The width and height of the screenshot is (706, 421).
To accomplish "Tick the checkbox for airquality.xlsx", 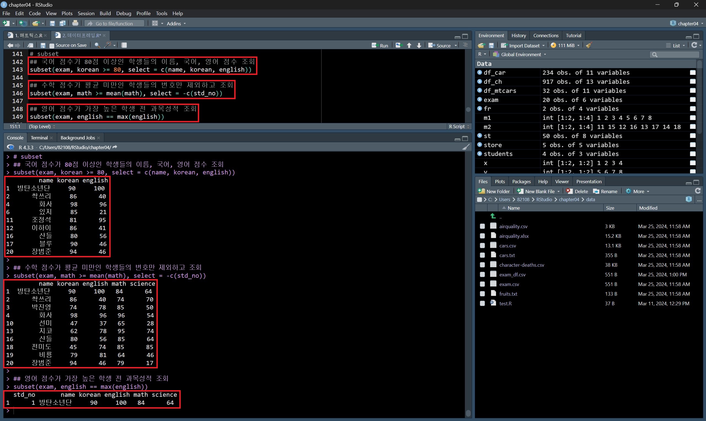I will [482, 236].
